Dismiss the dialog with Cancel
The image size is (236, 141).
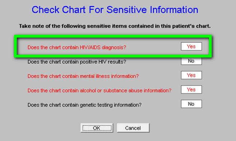(x=133, y=128)
